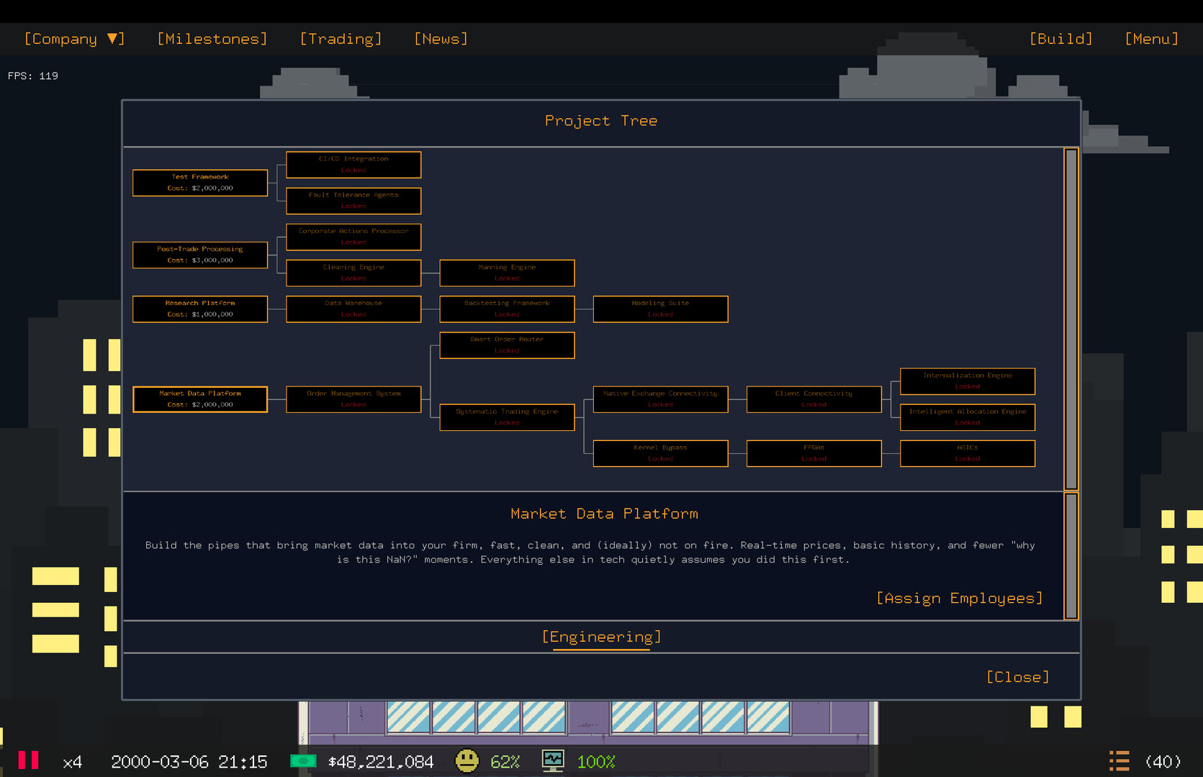Select the Market Data Platform node

(199, 399)
